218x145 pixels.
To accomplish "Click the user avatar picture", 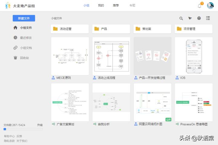I will 210,5.
